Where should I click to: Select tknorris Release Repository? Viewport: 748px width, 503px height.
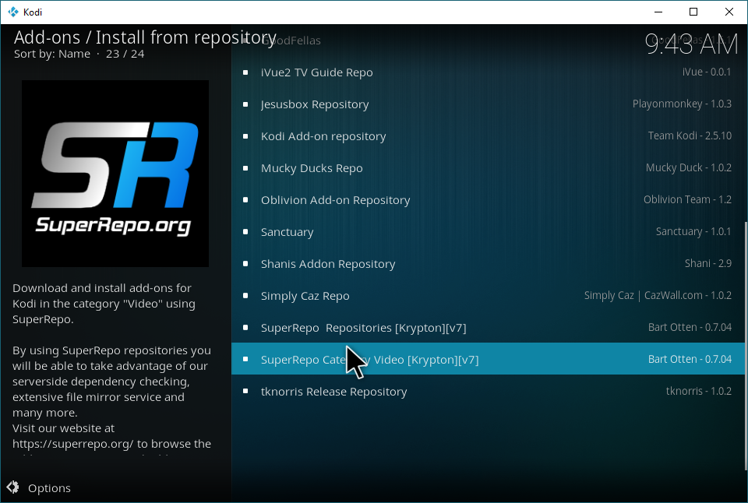click(x=488, y=392)
